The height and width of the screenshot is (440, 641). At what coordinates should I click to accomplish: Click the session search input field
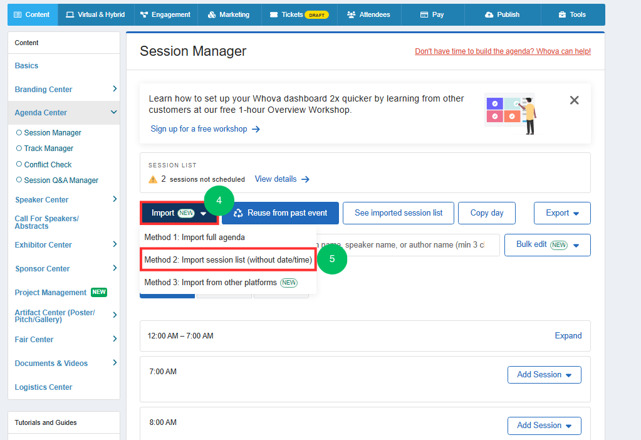point(408,245)
